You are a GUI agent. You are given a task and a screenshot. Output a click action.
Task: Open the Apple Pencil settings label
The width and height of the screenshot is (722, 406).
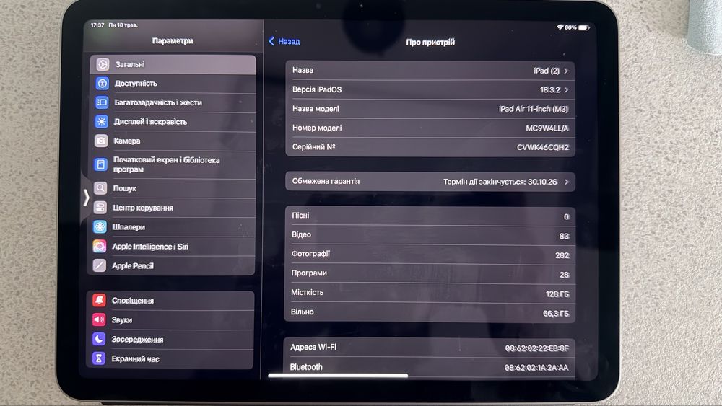pos(133,266)
